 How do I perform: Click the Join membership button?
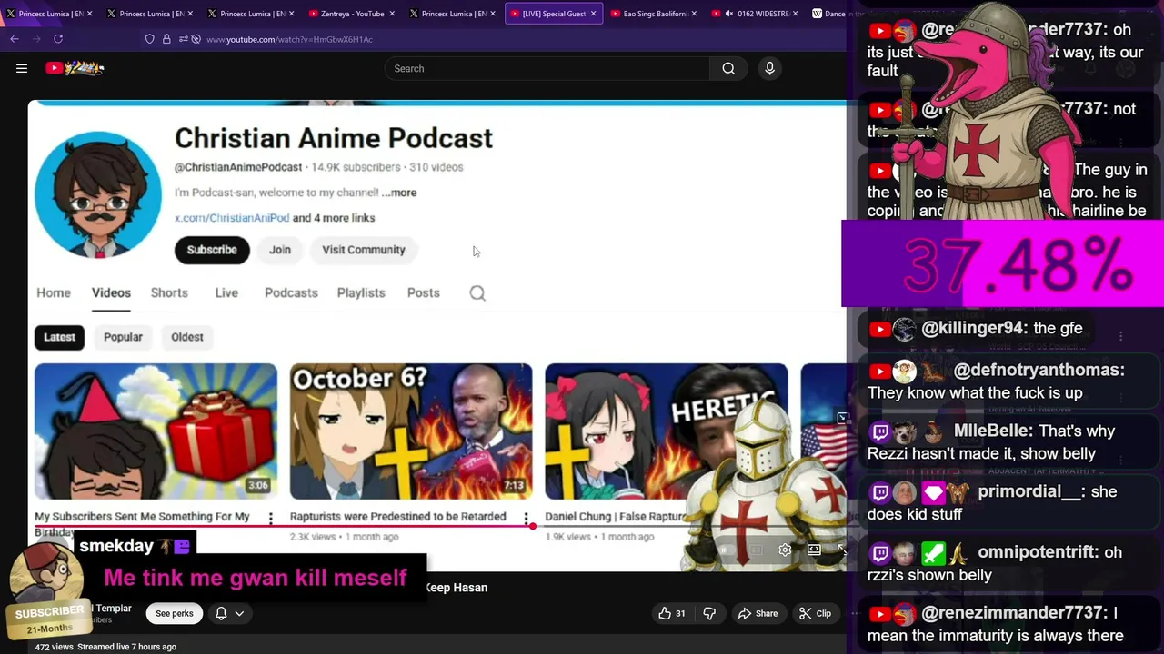coord(280,250)
